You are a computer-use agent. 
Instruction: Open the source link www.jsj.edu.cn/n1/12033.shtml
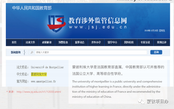pyautogui.click(x=39, y=92)
